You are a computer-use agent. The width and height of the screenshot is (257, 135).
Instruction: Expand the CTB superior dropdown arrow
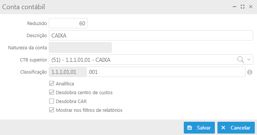coord(249,60)
